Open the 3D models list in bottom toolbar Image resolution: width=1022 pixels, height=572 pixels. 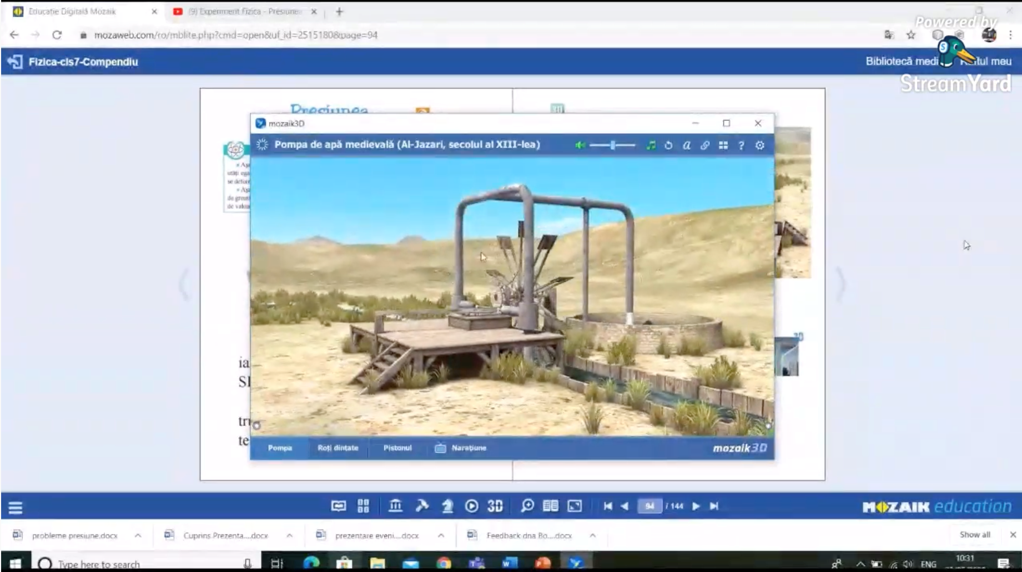point(495,506)
